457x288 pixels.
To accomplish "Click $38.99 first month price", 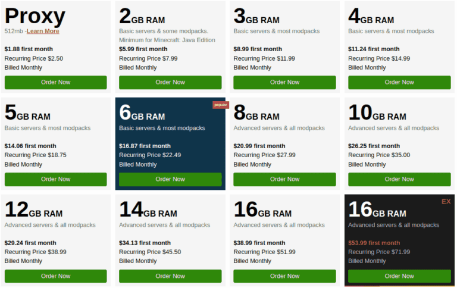I will tap(259, 243).
